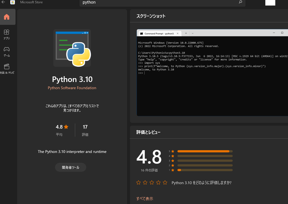
Task: Click the Python 3.10 をどのように評価しますか? prompt
Action: pyautogui.click(x=201, y=183)
